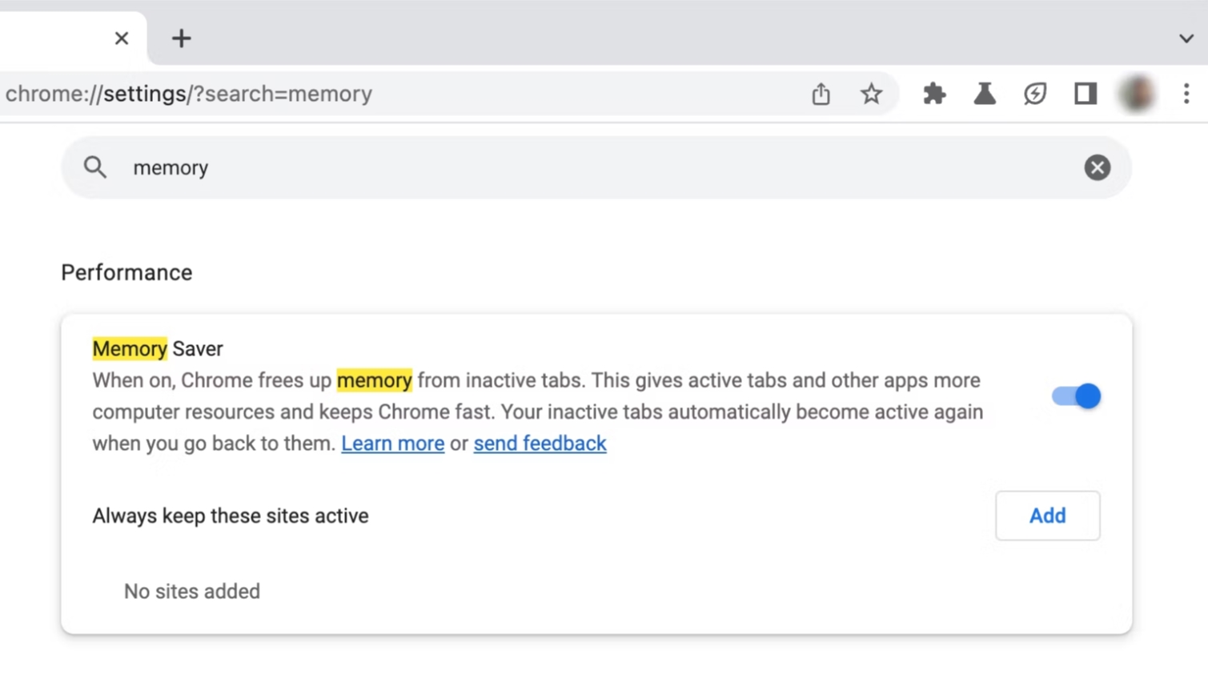Click Add next to Always keep these sites active
This screenshot has width=1208, height=683.
[x=1047, y=516]
